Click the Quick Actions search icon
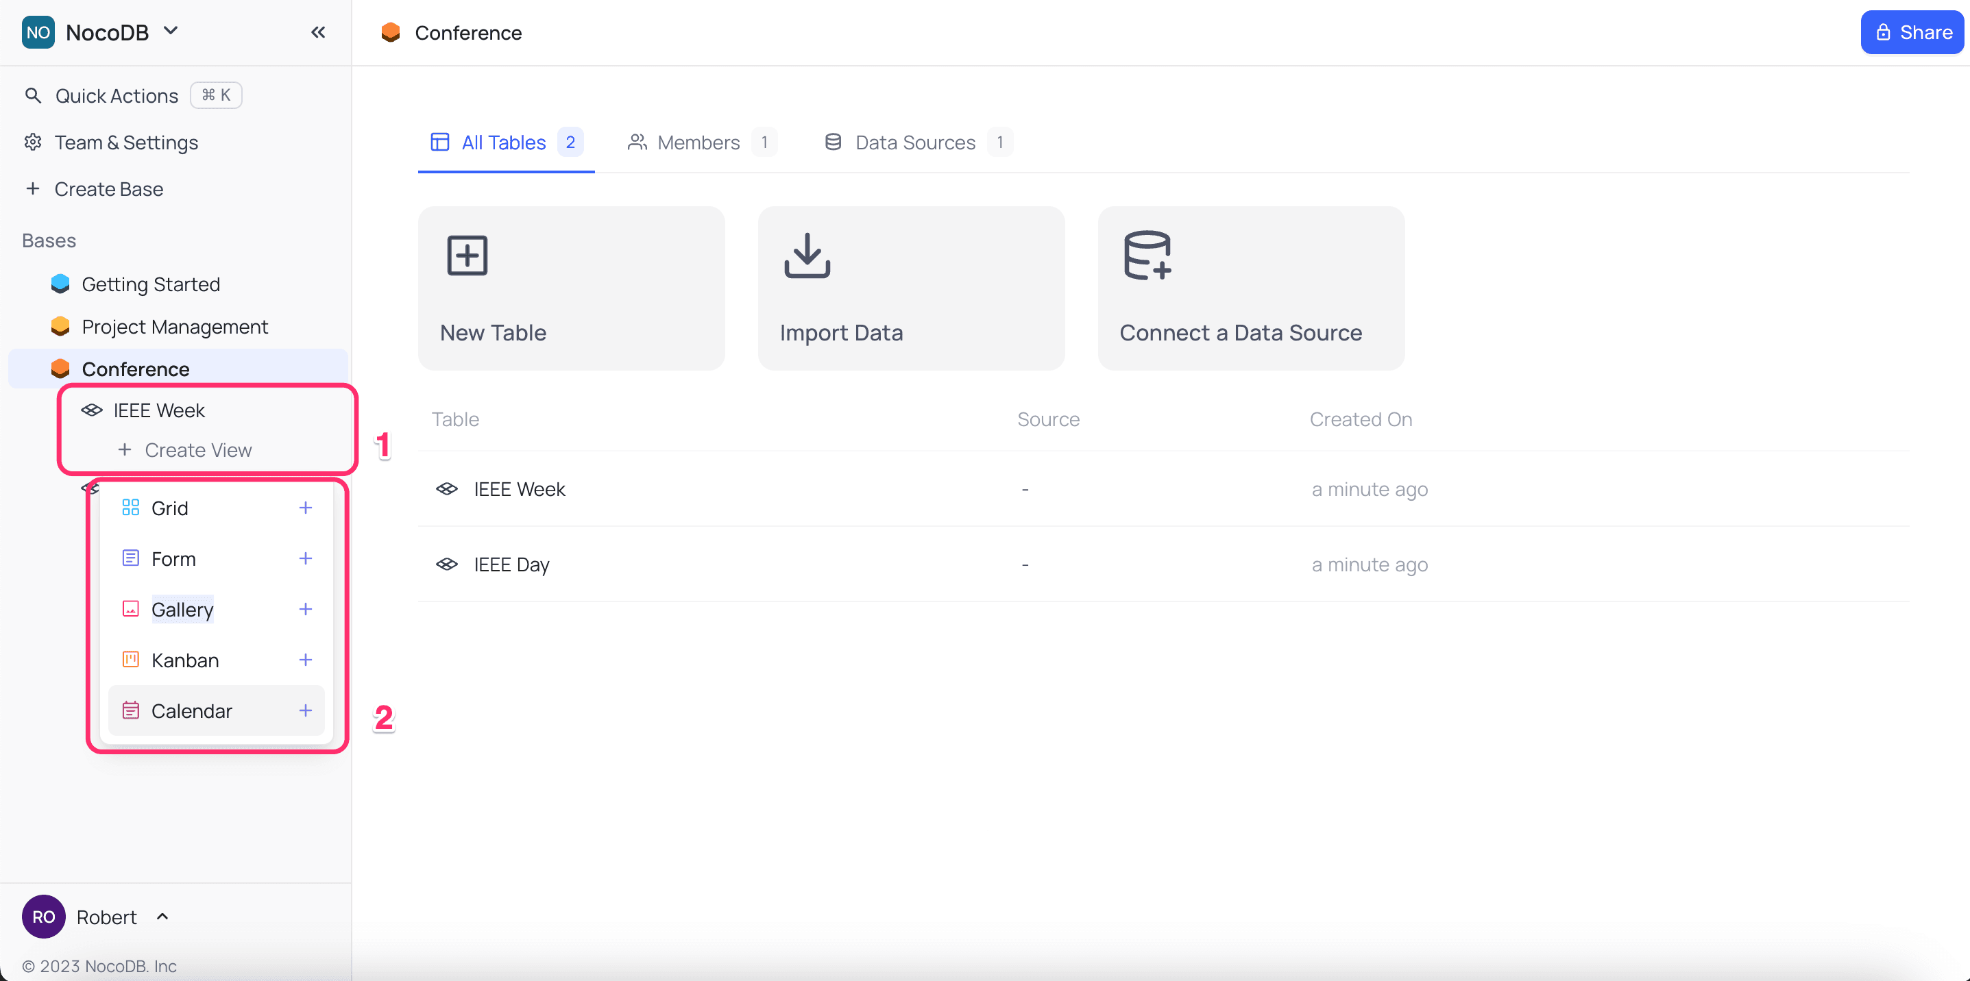 click(33, 95)
